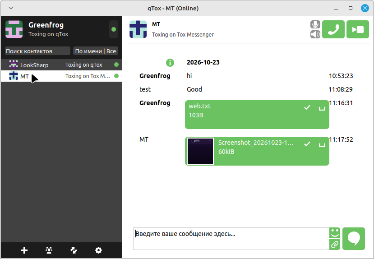The image size is (374, 259).
Task: Select the MT contact in list
Action: [61, 76]
